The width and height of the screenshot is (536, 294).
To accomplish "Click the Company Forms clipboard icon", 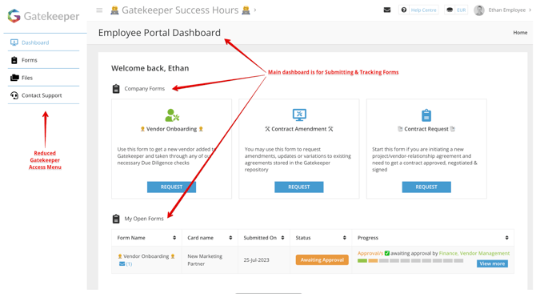I will click(x=116, y=89).
